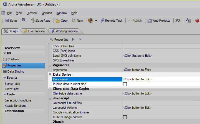Click the Design tab tools icon
The width and height of the screenshot is (200, 124).
(x=6, y=31)
